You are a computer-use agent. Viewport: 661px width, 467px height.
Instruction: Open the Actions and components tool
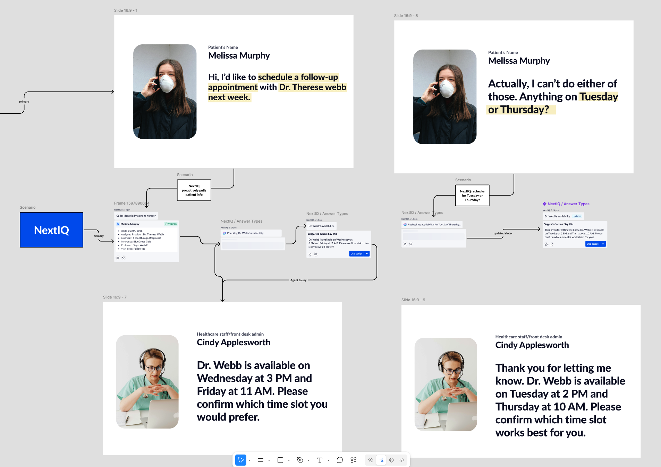click(354, 460)
